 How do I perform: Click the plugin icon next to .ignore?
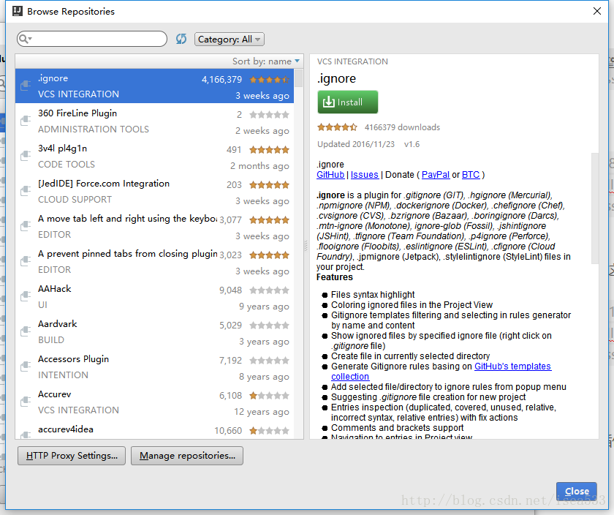[26, 85]
